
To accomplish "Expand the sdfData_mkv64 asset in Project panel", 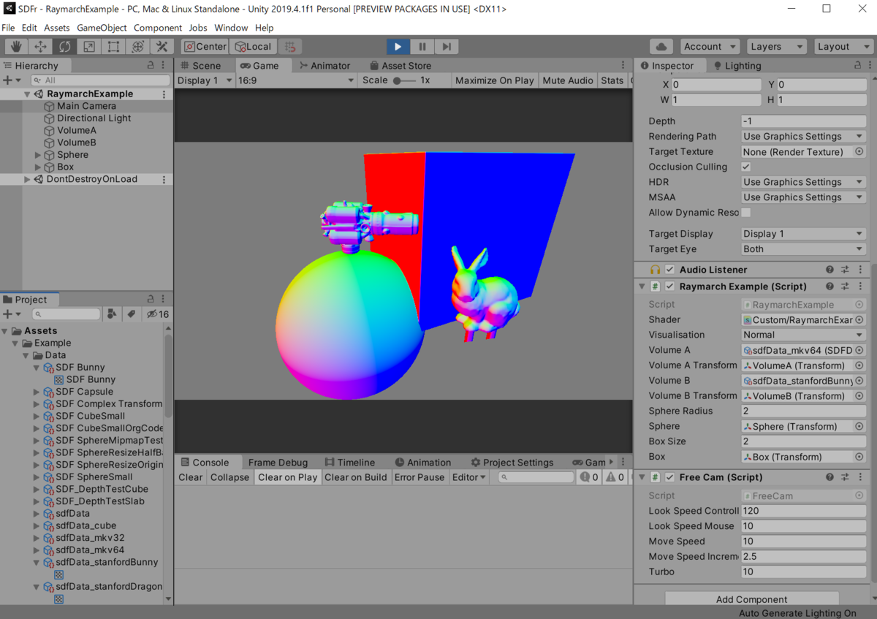I will click(36, 550).
